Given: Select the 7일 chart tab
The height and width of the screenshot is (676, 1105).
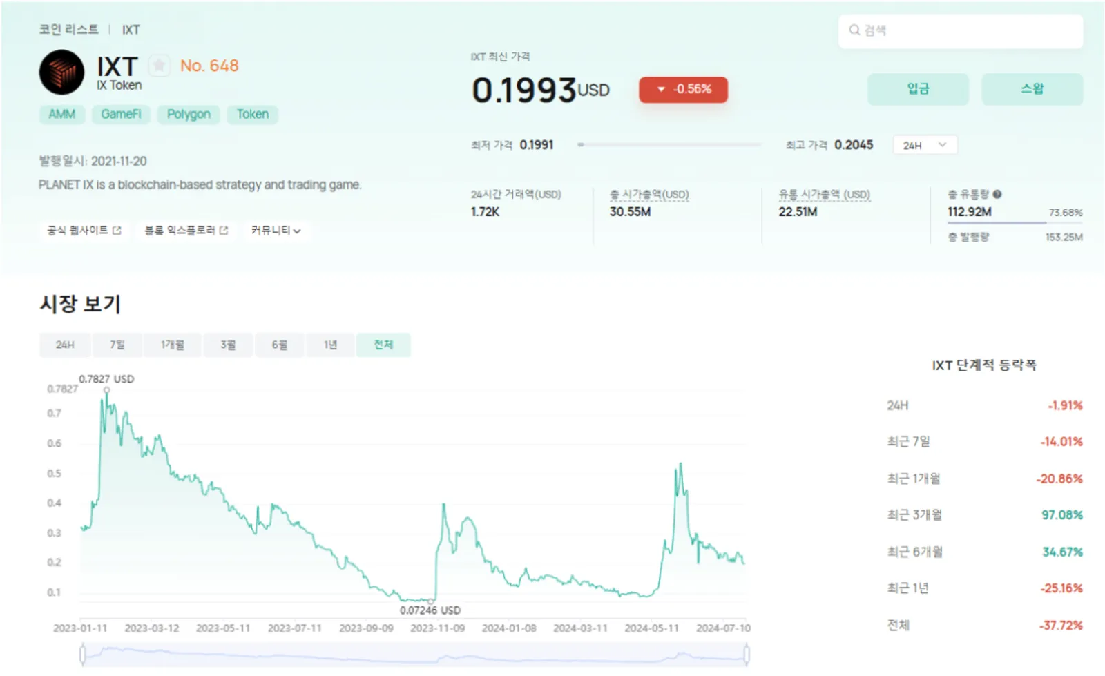Looking at the screenshot, I should pyautogui.click(x=117, y=345).
